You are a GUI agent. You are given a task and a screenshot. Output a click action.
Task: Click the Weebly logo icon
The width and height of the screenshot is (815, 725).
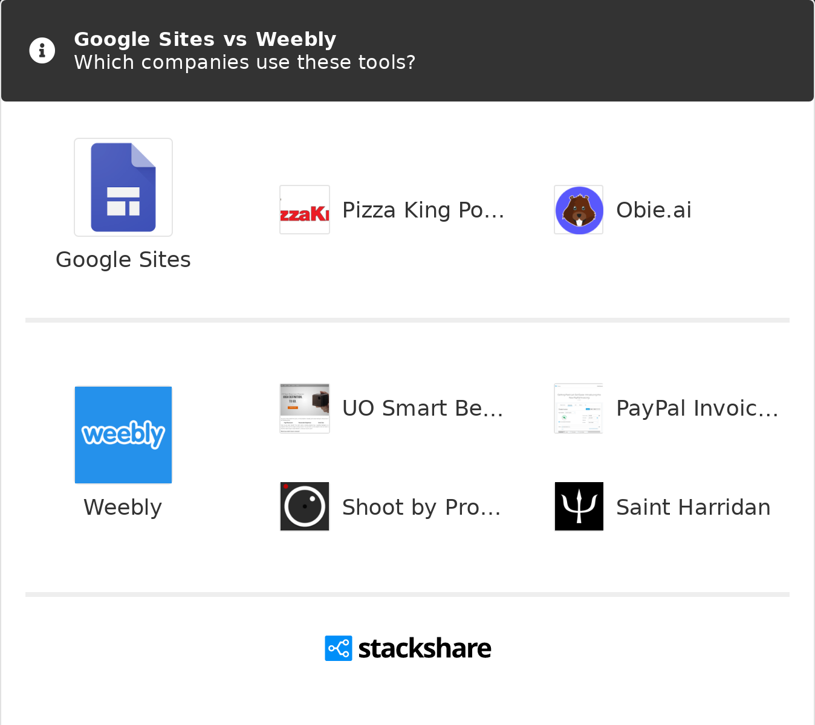(x=123, y=435)
